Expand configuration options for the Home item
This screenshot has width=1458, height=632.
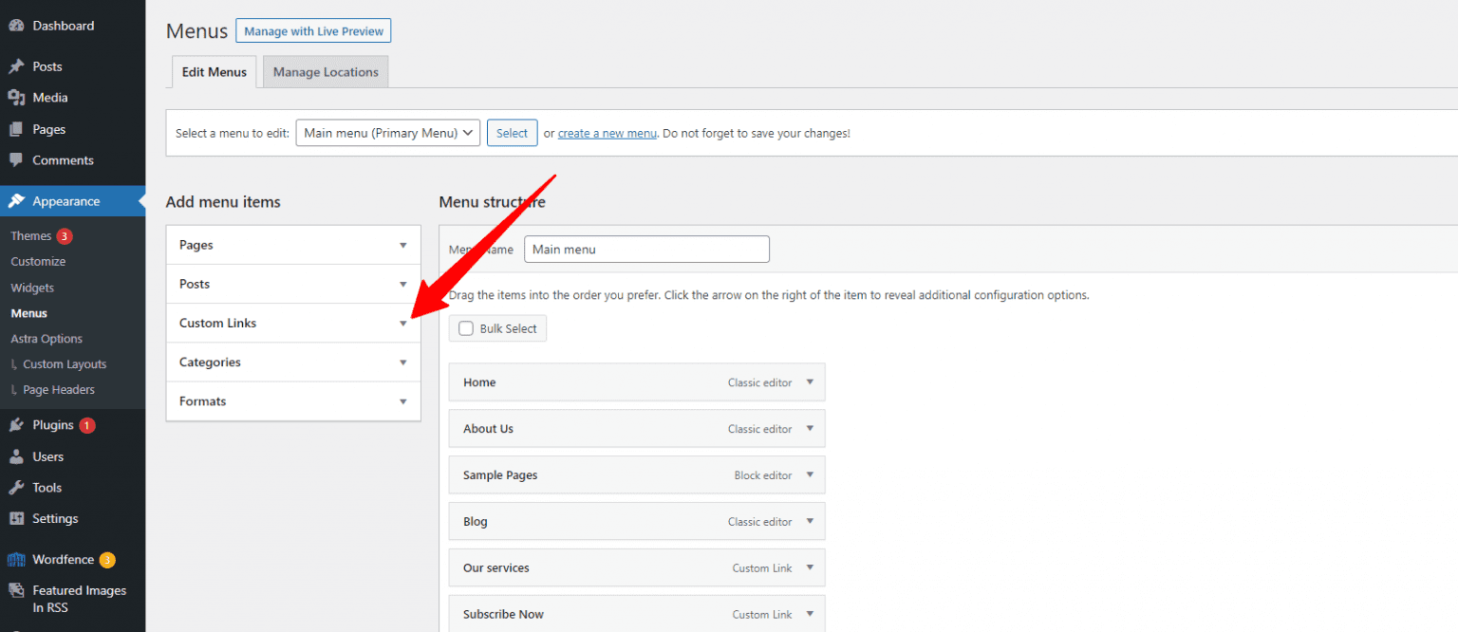[x=810, y=381]
